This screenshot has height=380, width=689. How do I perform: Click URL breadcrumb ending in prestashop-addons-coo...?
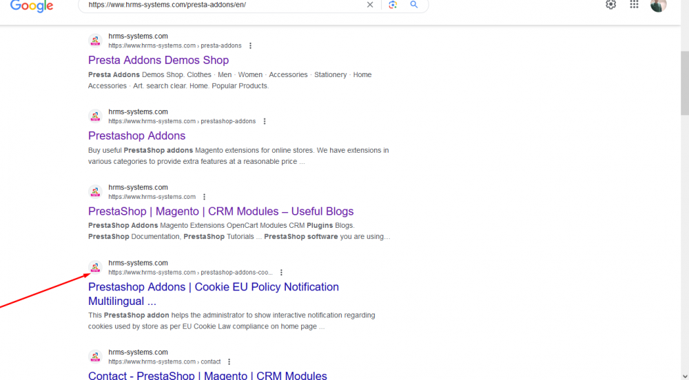pyautogui.click(x=190, y=272)
